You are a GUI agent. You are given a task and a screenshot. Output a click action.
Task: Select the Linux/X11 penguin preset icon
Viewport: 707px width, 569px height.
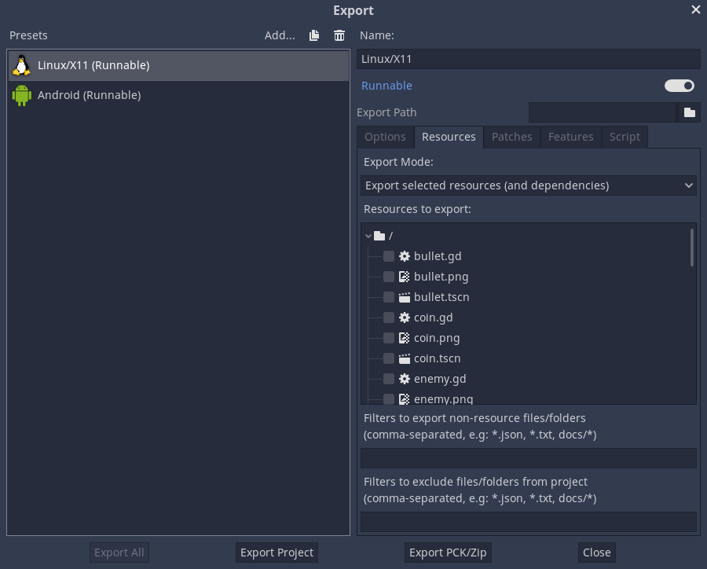click(22, 65)
